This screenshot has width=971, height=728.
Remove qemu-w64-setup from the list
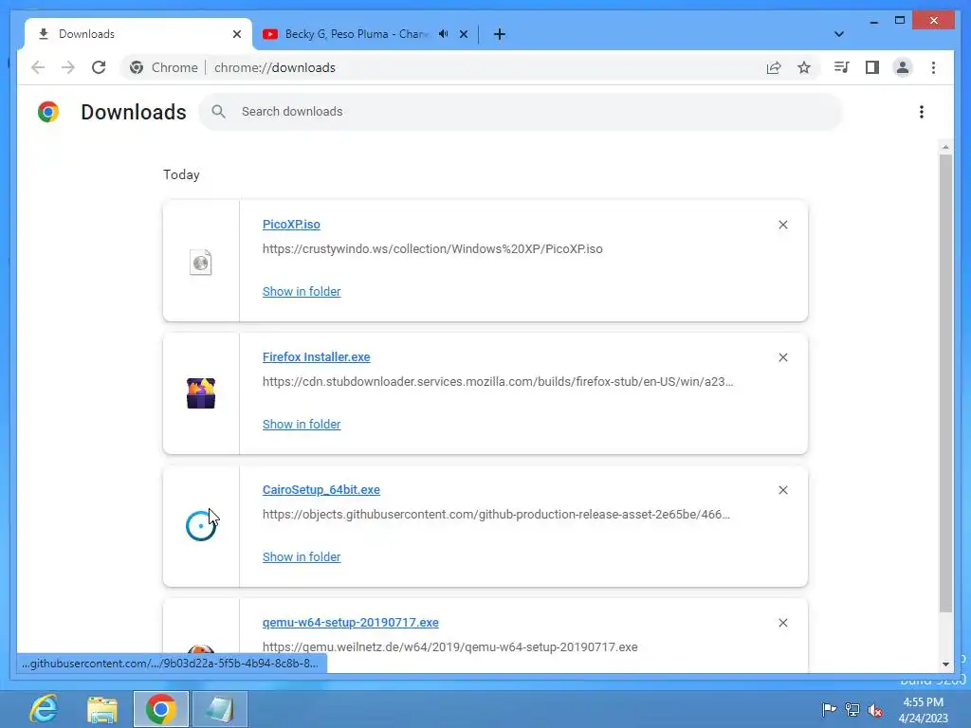pyautogui.click(x=782, y=623)
